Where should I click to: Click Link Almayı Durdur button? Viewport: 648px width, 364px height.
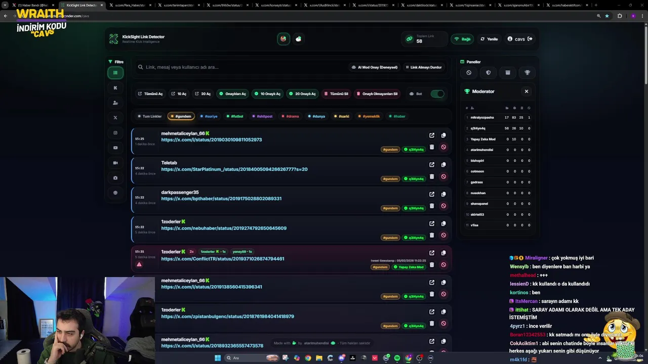(x=424, y=67)
